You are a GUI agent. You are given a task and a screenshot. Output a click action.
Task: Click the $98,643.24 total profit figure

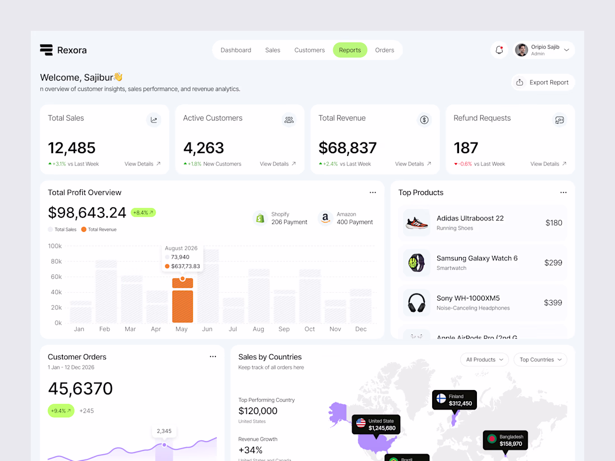point(87,212)
